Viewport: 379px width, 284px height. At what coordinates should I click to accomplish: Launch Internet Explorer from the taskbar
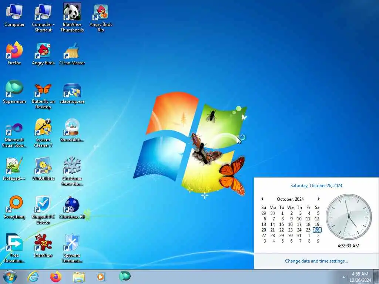(x=33, y=277)
